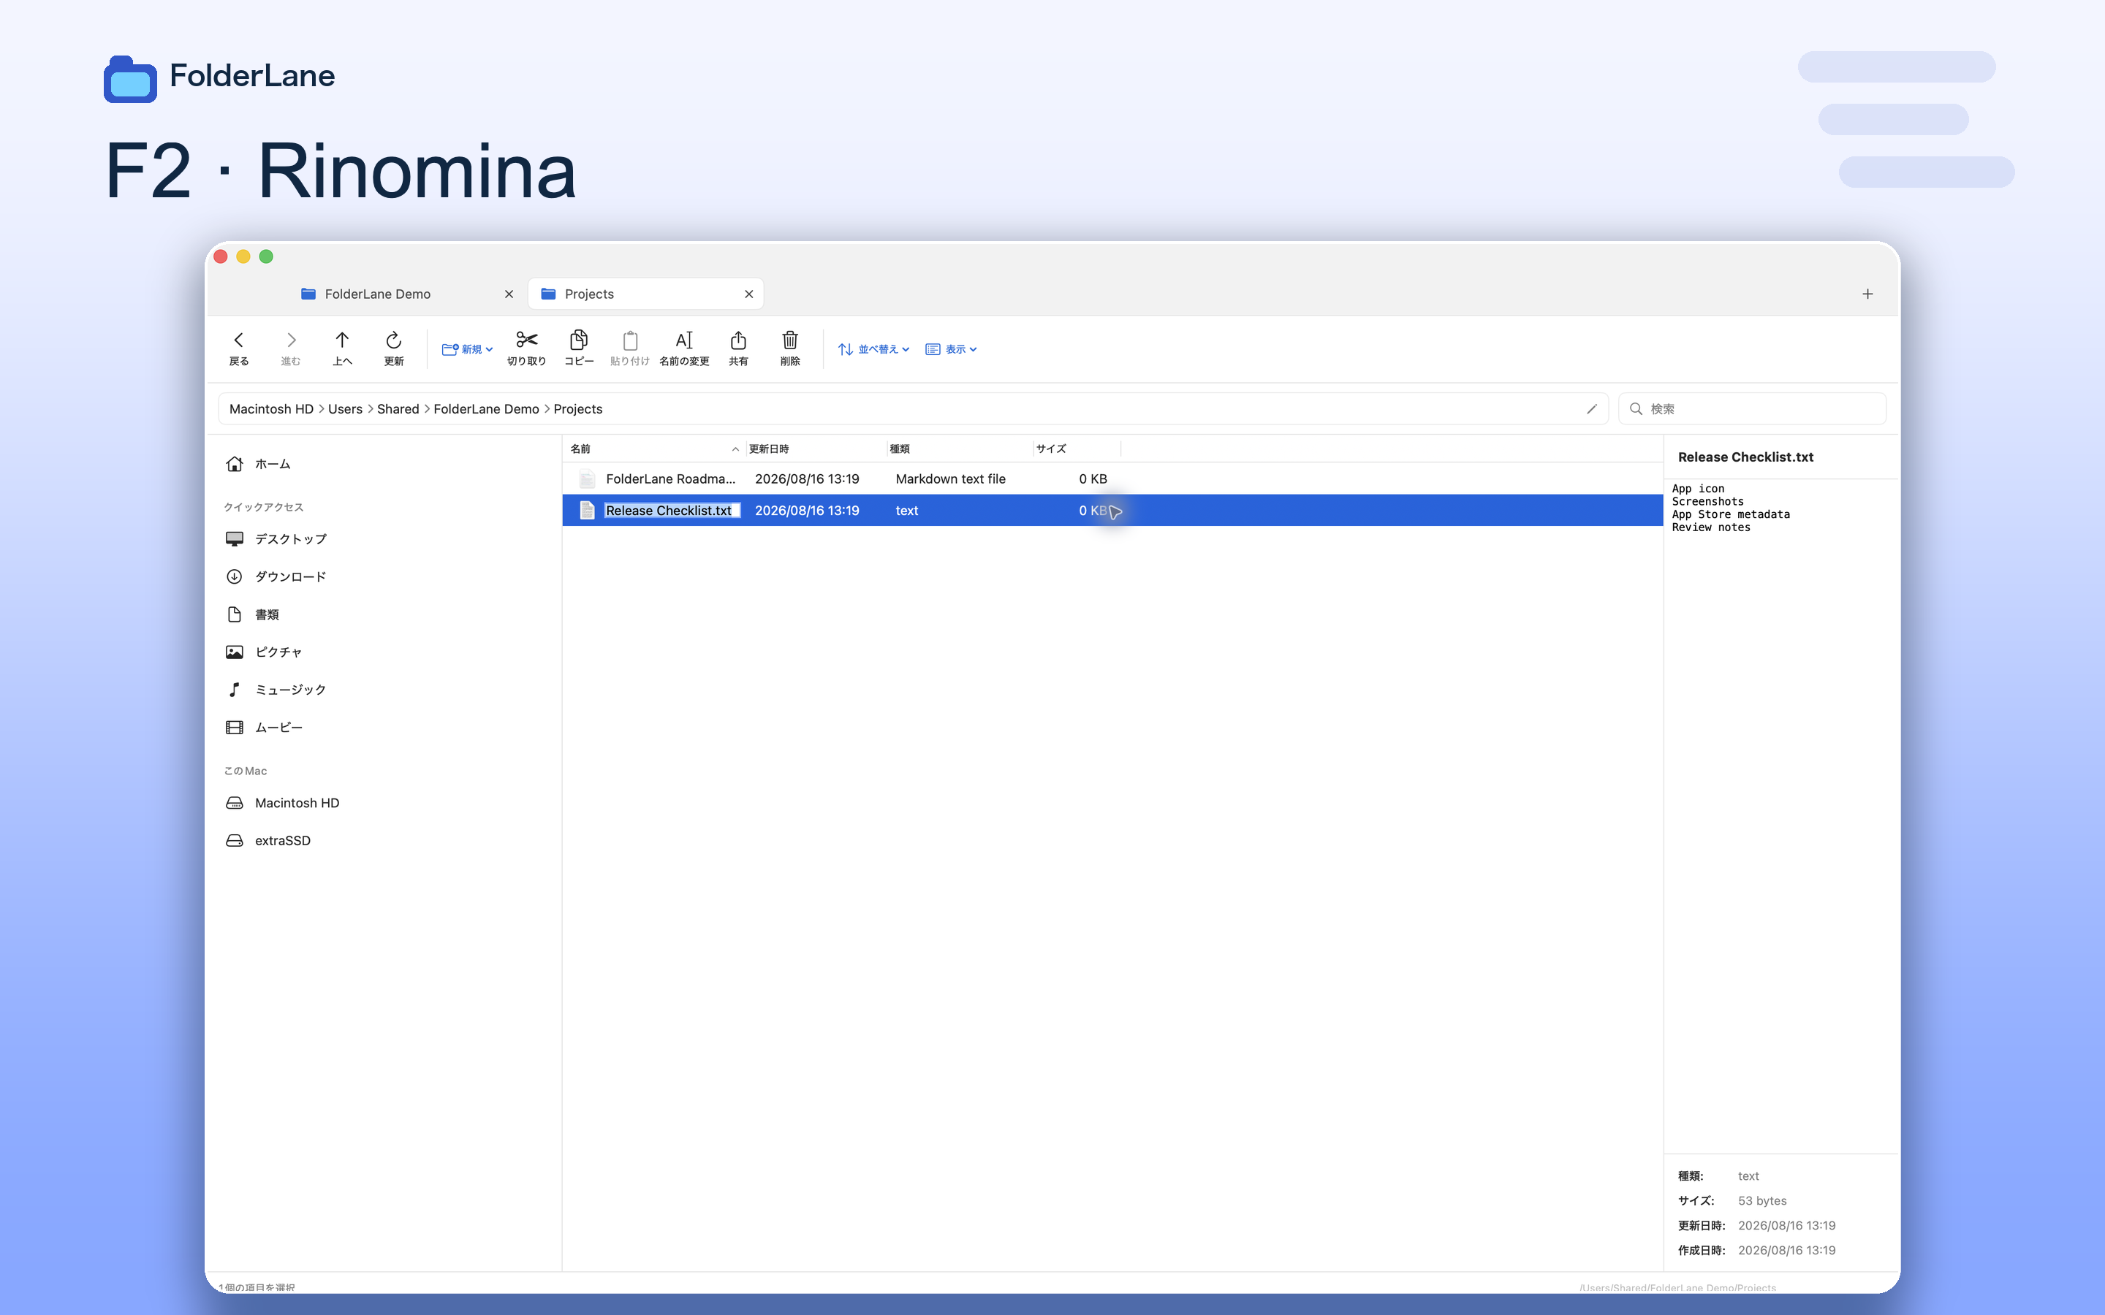Click the Rename 名前の変更 toolbar icon
This screenshot has height=1315, width=2105.
click(x=685, y=348)
